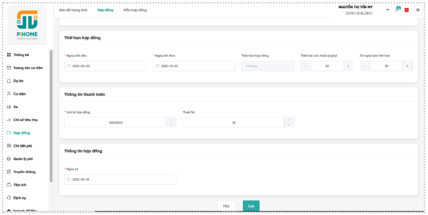Viewport: 428px width, 215px height.
Task: Open notifications bell icon
Action: (x=397, y=9)
